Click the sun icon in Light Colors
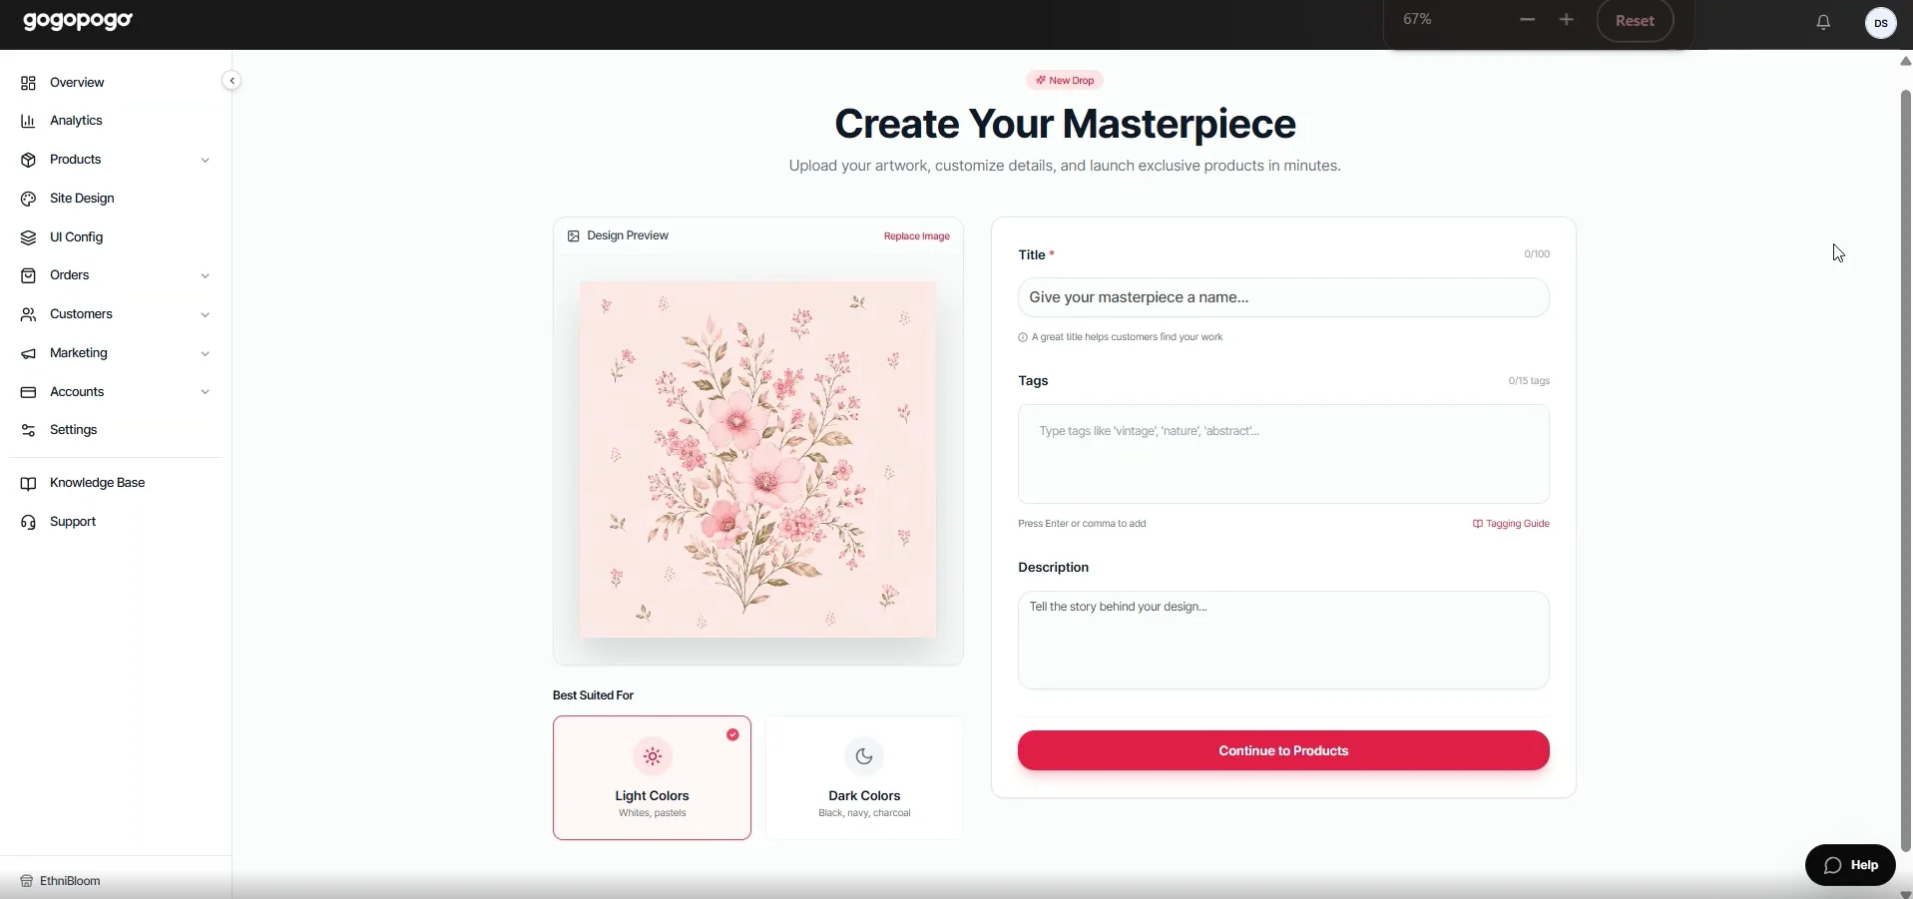Screen dimensions: 1913x899 [652, 756]
